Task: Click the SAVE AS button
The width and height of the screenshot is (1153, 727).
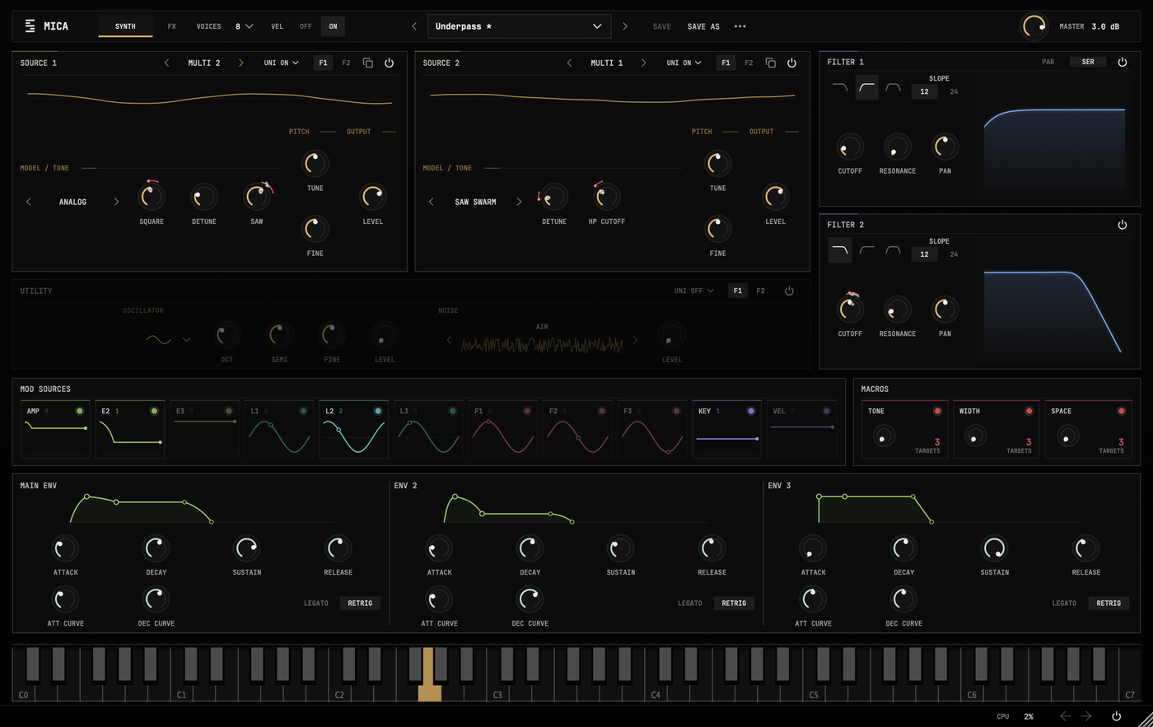Action: coord(703,26)
